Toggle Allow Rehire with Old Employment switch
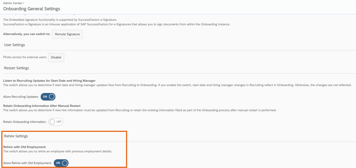This screenshot has height=168, width=356. click(61, 163)
